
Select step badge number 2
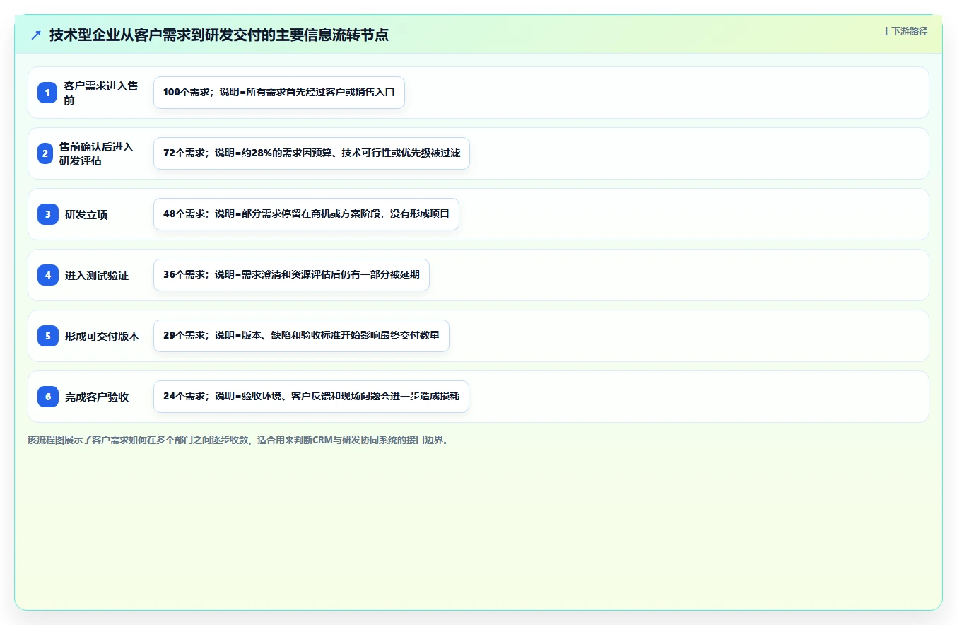45,153
